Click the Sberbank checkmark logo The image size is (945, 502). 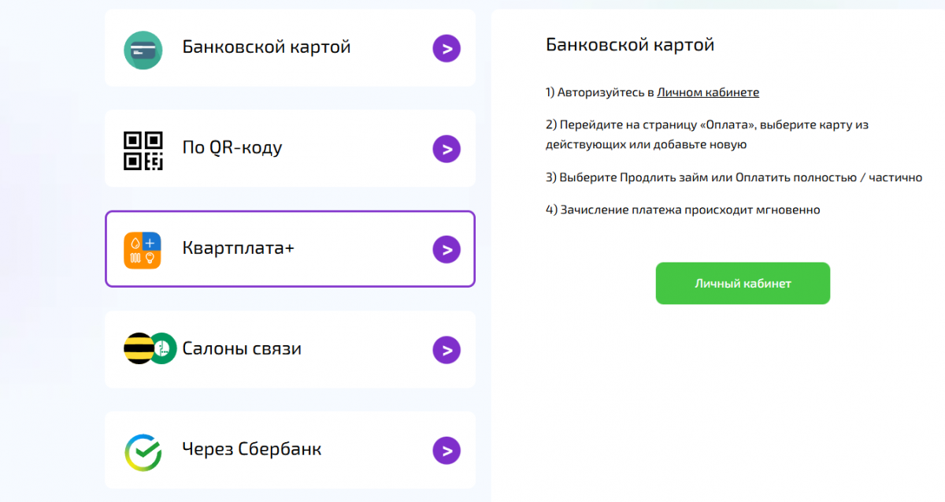[143, 451]
